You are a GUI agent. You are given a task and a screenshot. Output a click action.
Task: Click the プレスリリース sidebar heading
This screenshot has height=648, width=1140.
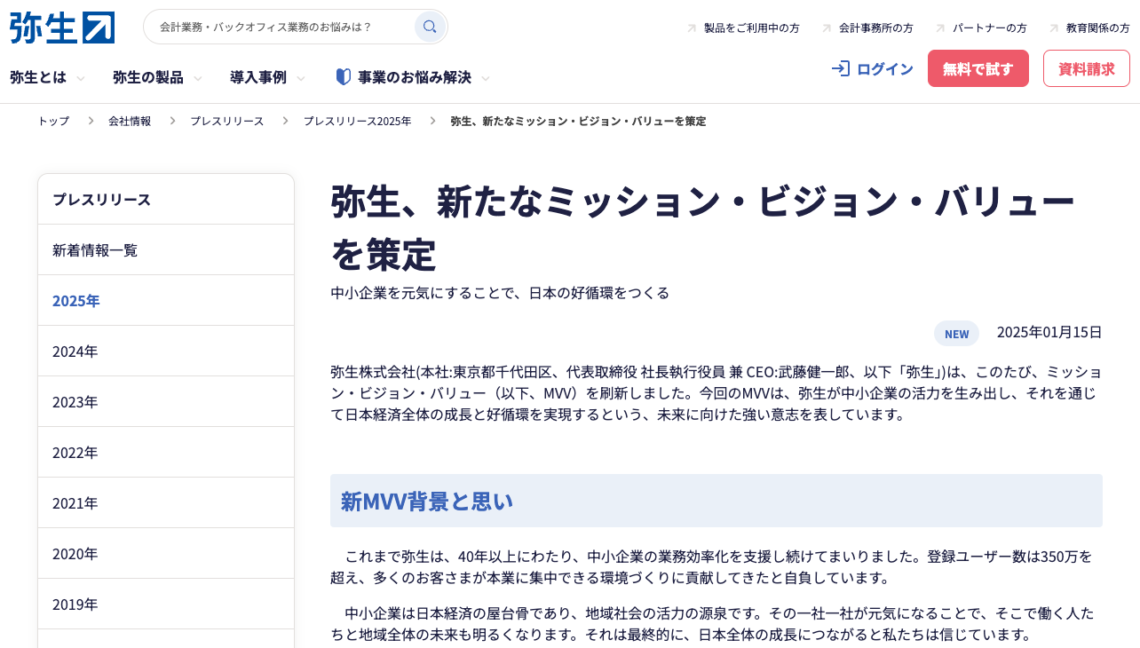(166, 199)
